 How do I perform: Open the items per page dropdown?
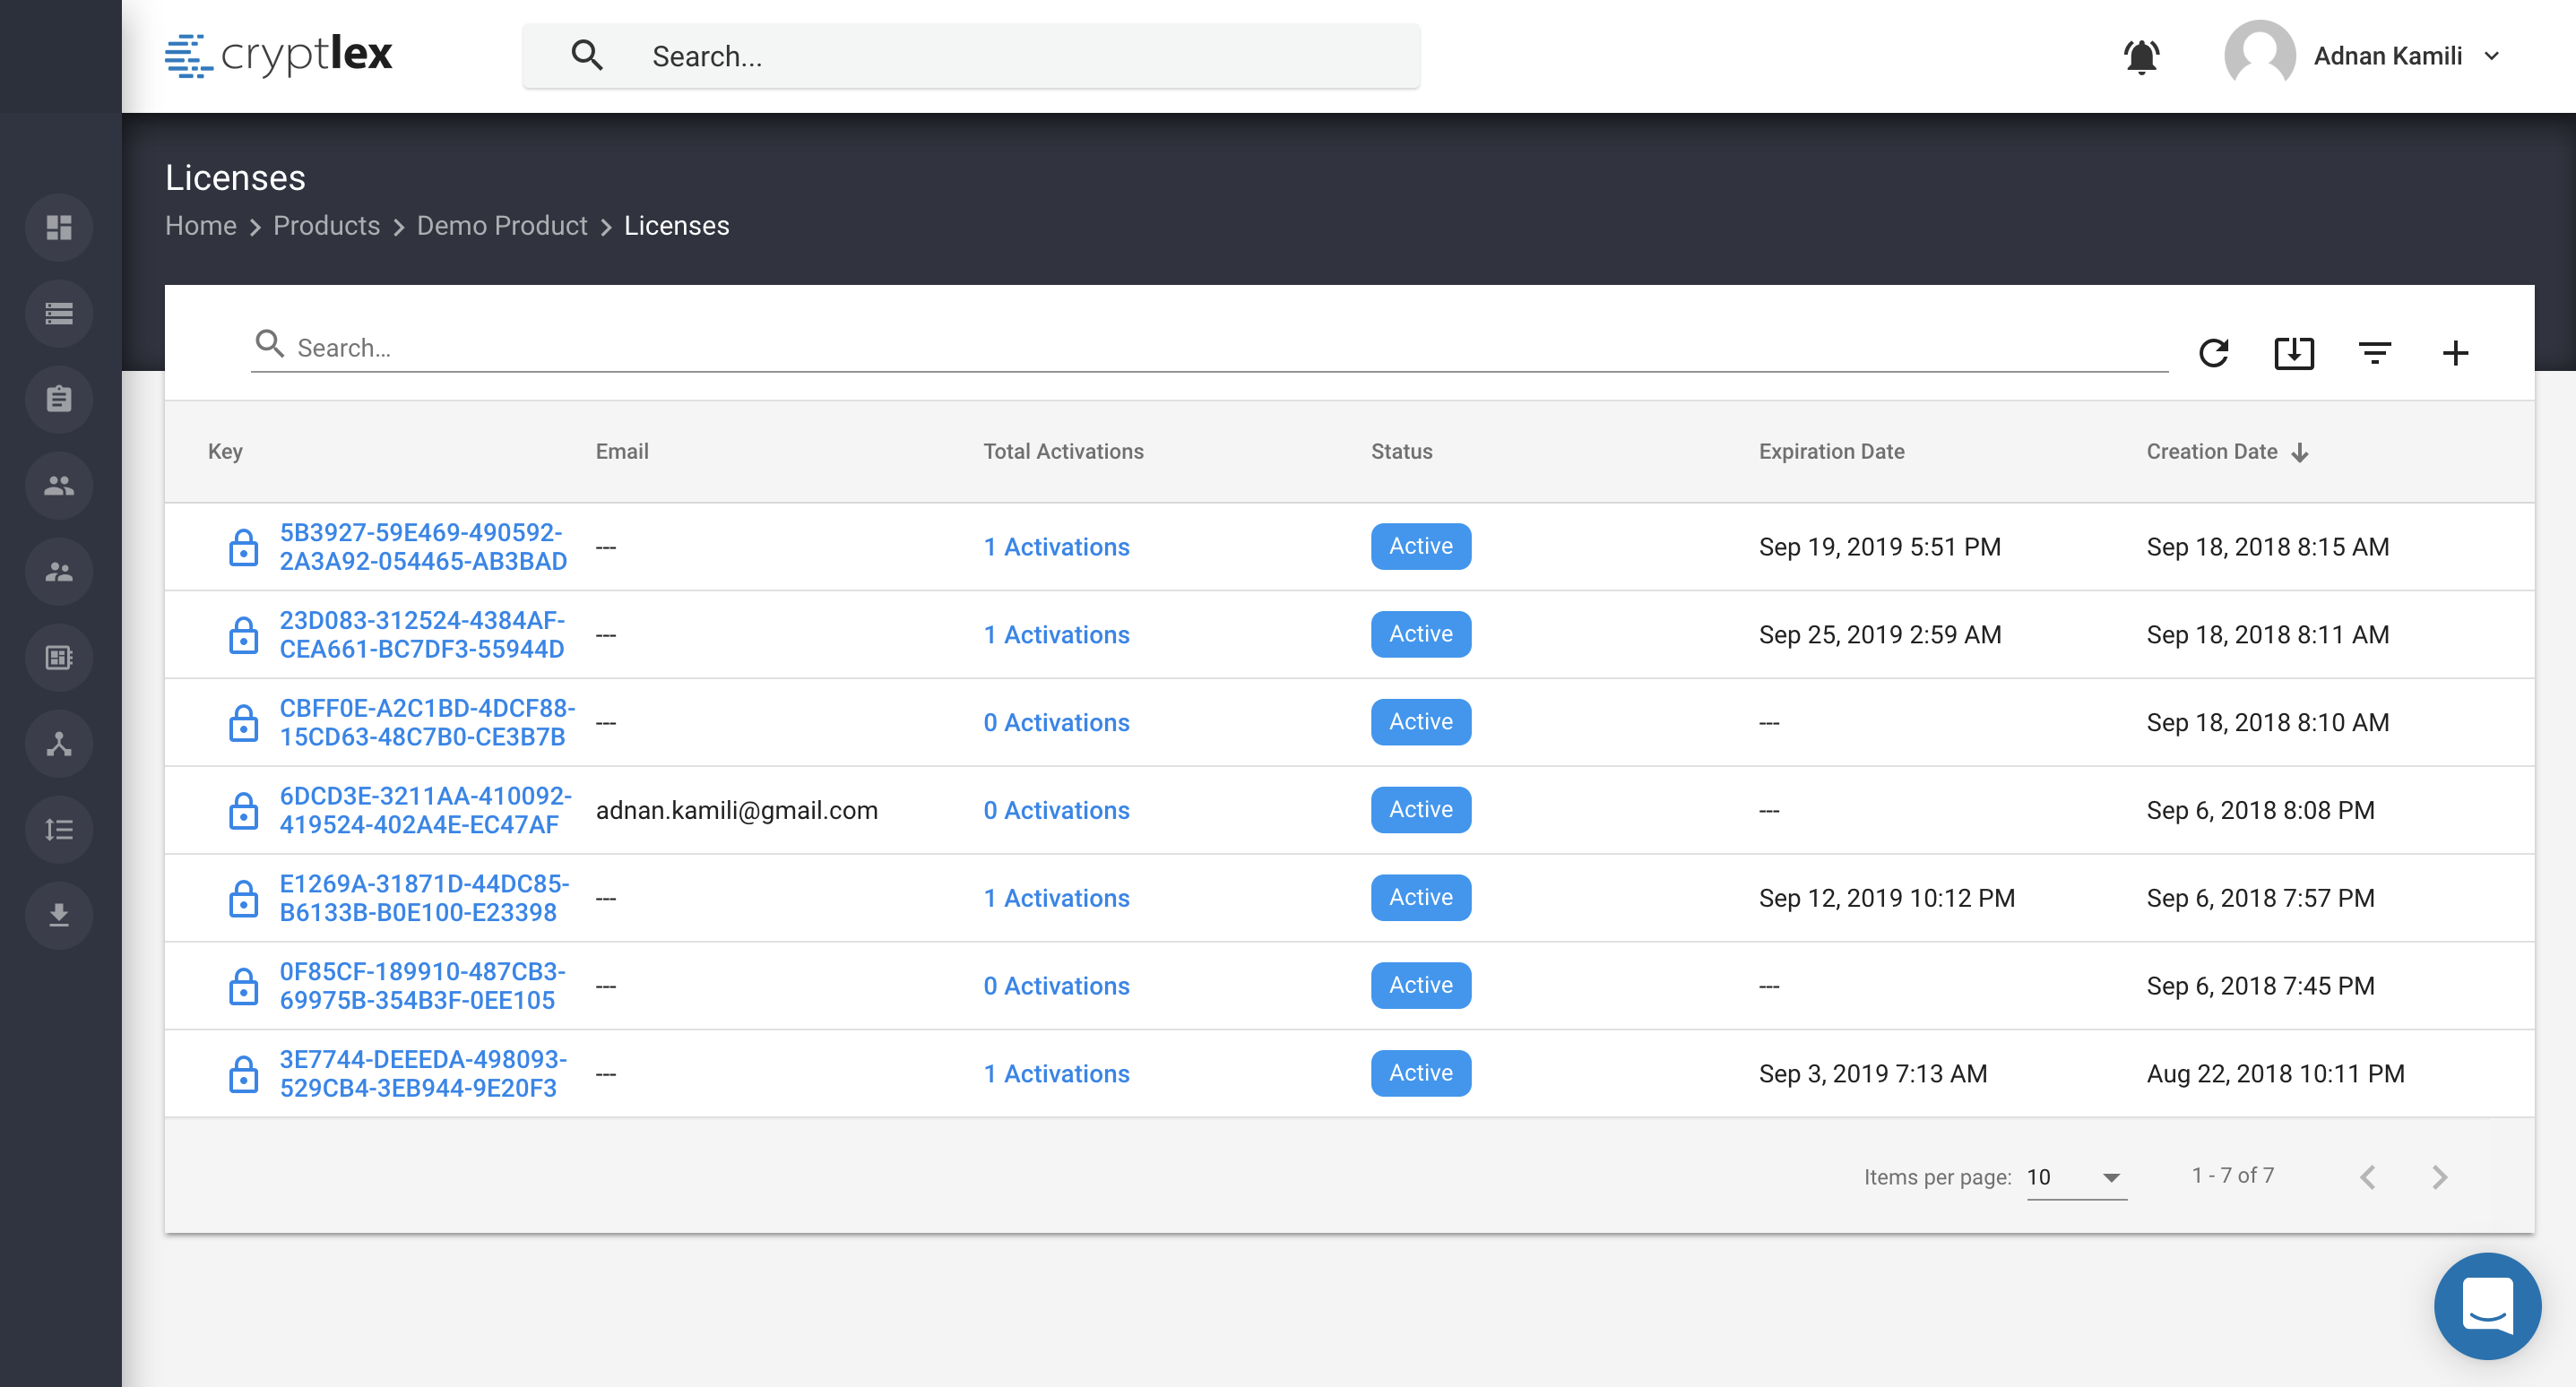click(x=2076, y=1177)
